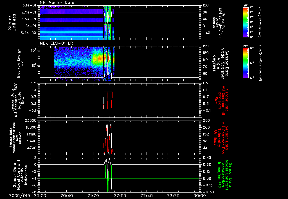This screenshot has height=199, width=288.
Task: Click the 22:00 time tick label
Action: pos(120,196)
